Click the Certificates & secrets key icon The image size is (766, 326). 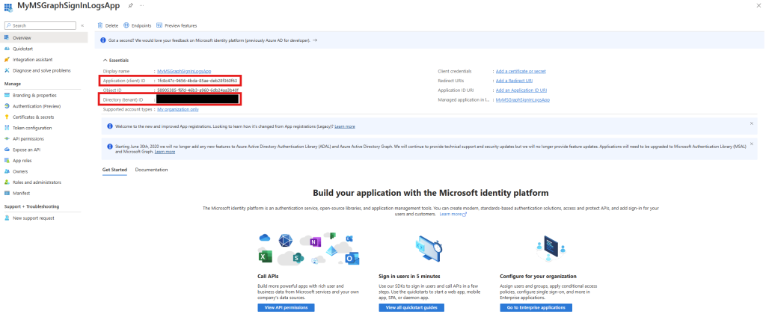point(7,117)
